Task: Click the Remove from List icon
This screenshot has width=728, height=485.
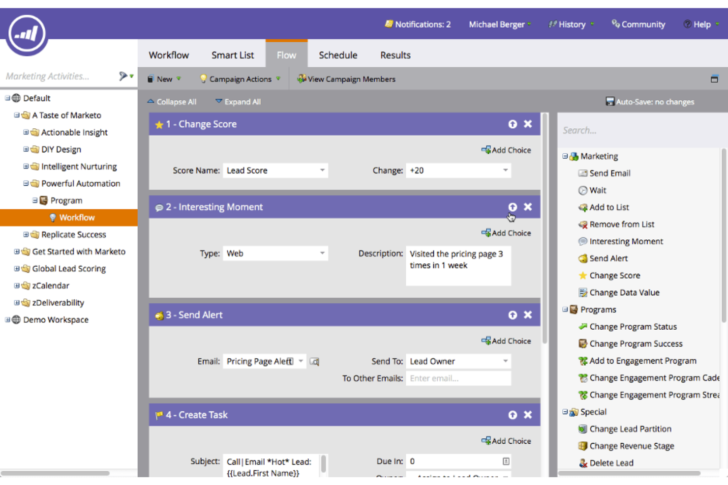Action: click(583, 224)
